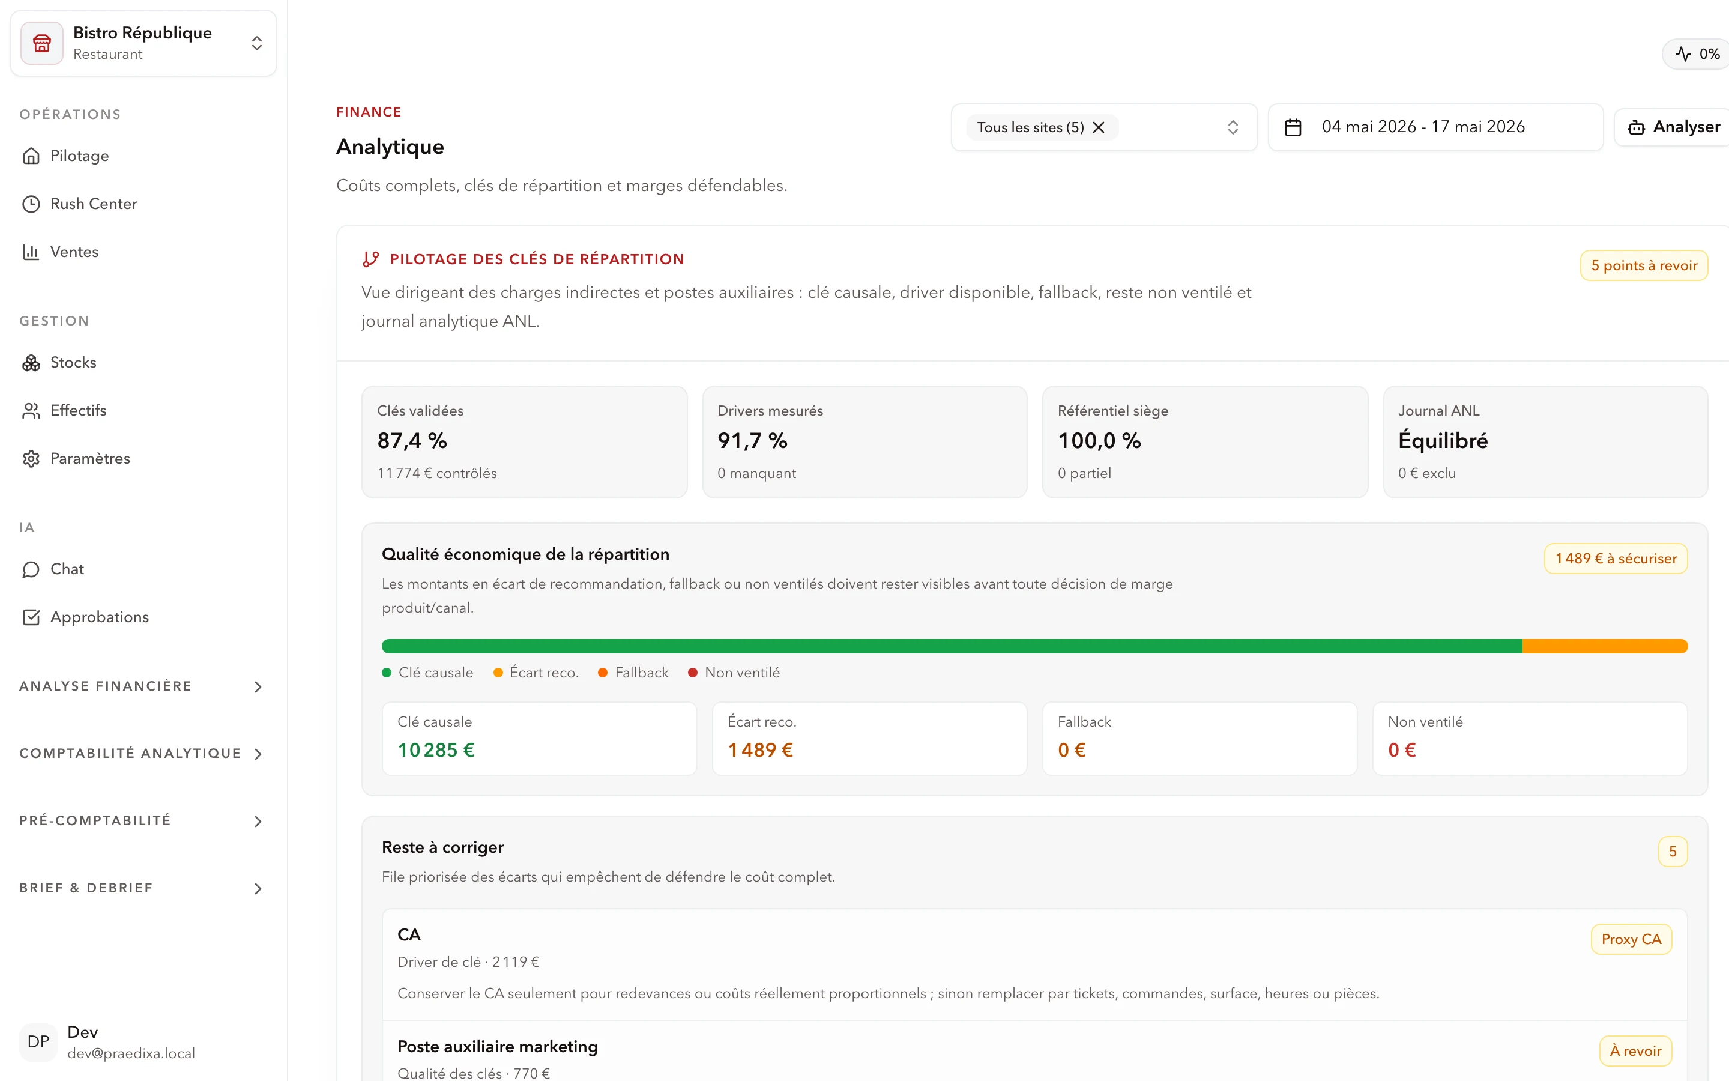Click the Fallback 0 € tile
1729x1081 pixels.
[x=1199, y=739]
